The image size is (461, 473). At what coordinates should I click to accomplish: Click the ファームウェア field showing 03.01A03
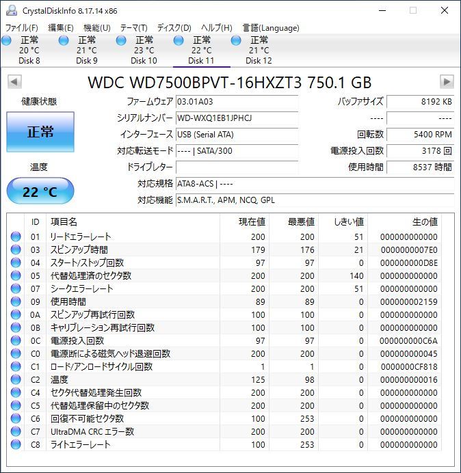coord(237,102)
